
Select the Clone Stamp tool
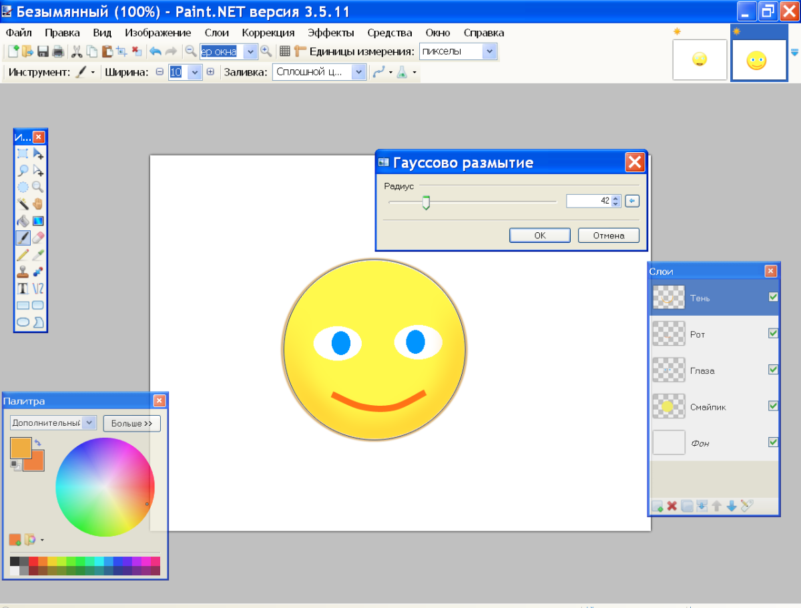point(23,272)
